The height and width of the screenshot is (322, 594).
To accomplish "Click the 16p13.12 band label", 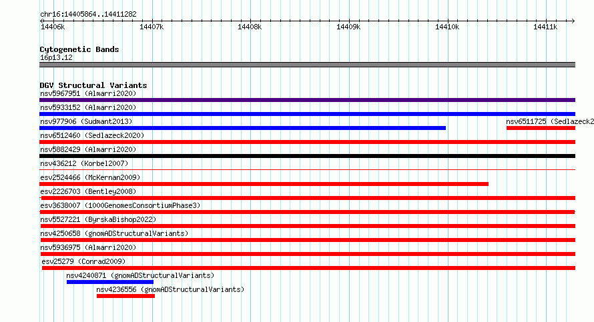I will pyautogui.click(x=56, y=57).
